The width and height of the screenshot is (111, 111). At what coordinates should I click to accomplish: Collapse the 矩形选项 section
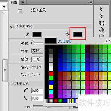coord(12,83)
